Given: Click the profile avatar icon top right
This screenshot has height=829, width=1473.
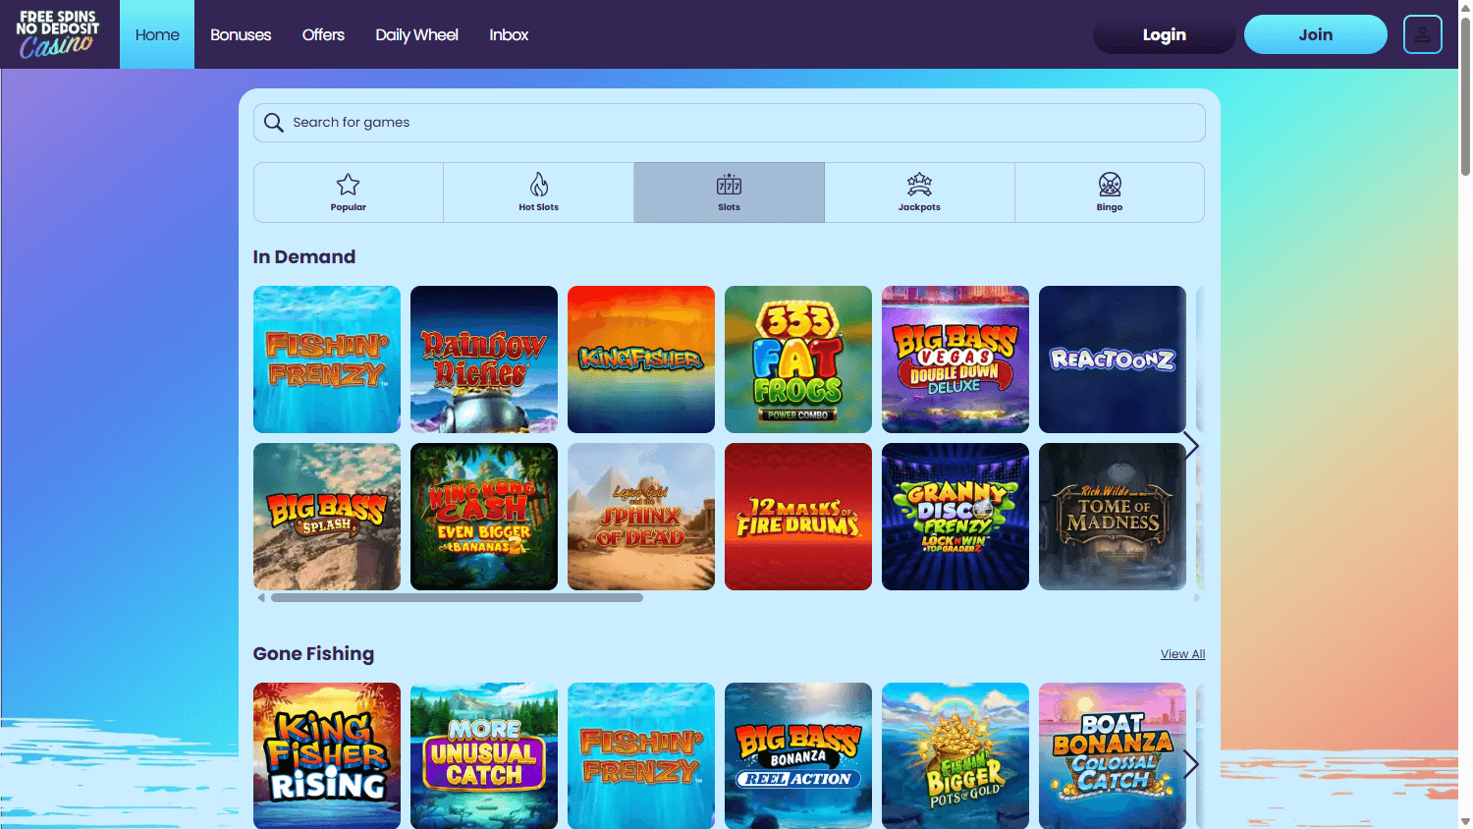Looking at the screenshot, I should pyautogui.click(x=1422, y=33).
